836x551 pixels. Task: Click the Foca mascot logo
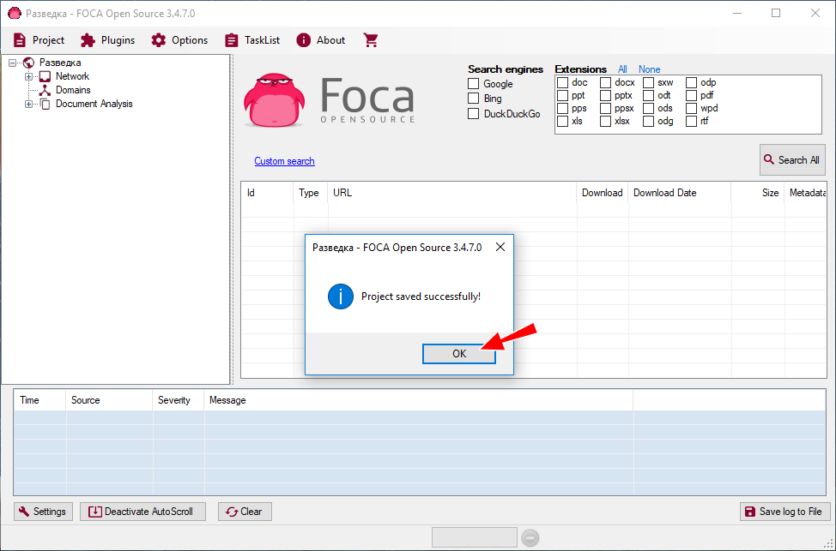point(274,100)
